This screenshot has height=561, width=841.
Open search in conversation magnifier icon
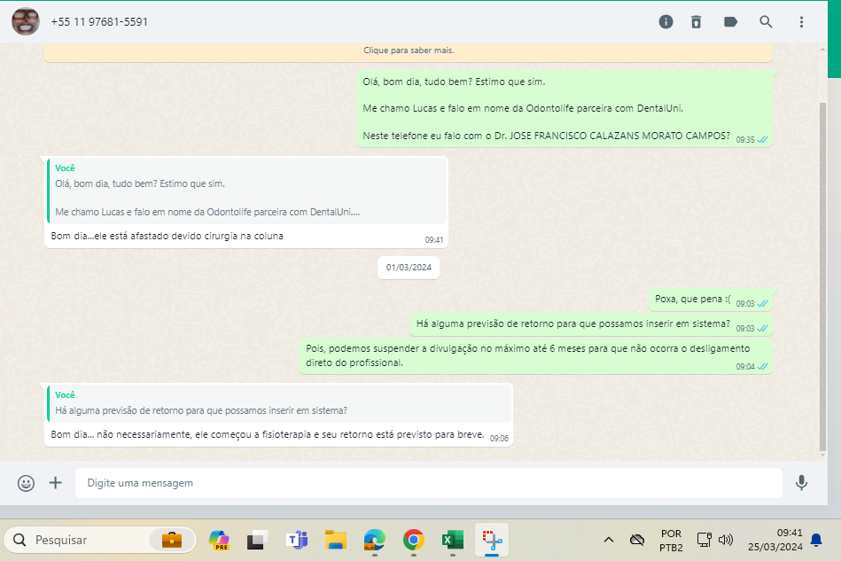point(766,22)
